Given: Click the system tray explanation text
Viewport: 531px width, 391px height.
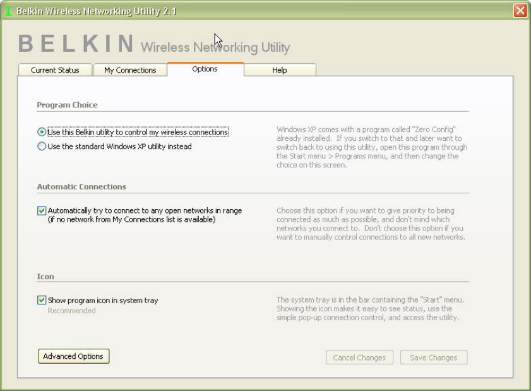Looking at the screenshot, I should coord(370,309).
